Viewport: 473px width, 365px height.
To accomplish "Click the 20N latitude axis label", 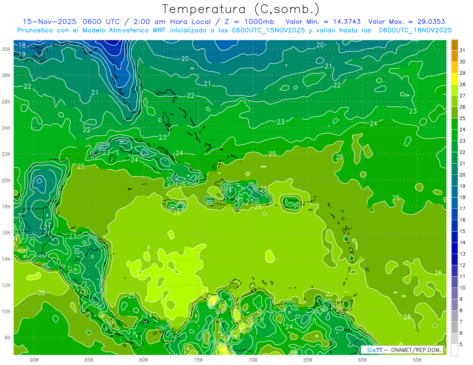I will point(6,180).
